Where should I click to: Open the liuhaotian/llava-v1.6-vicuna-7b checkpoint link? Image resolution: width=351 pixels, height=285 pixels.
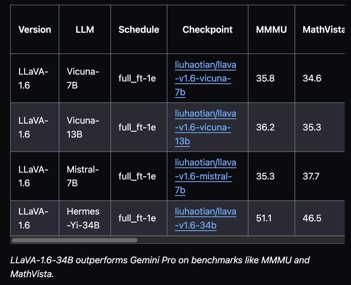[x=205, y=78]
